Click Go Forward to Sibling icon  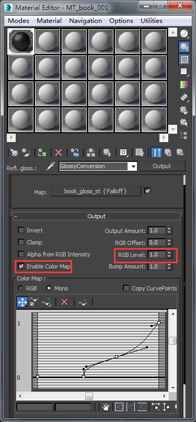[x=180, y=153]
